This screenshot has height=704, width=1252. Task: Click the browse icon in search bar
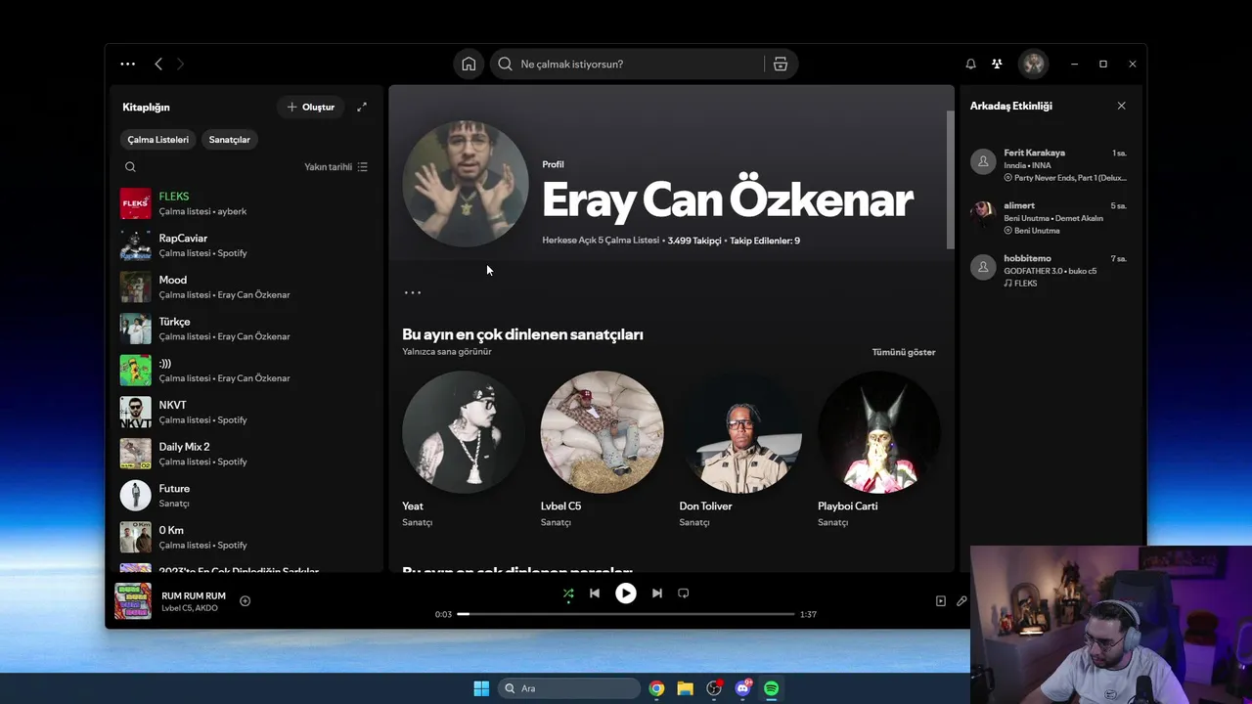(780, 64)
